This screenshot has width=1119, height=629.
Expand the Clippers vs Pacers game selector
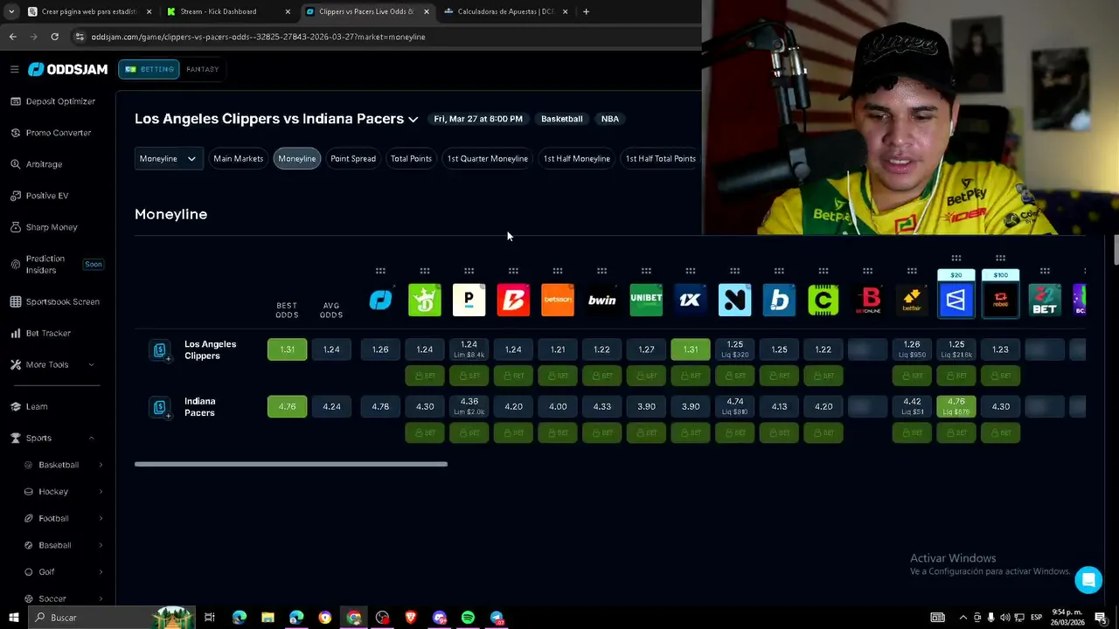point(413,119)
